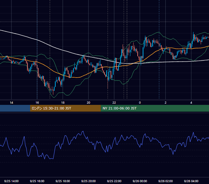209x184 pixels.
Task: Click the 9/26 04:00 date label
Action: coord(191,181)
